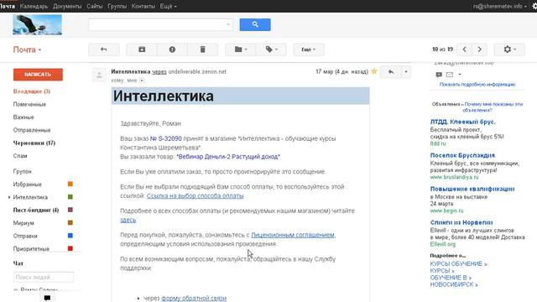Image resolution: width=537 pixels, height=302 pixels.
Task: Report spam using the exclamation icon
Action: tap(172, 49)
